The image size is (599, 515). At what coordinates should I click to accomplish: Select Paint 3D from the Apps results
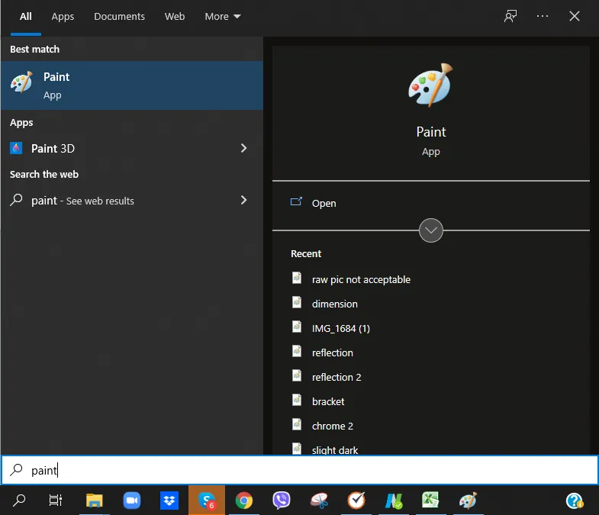pyautogui.click(x=132, y=148)
